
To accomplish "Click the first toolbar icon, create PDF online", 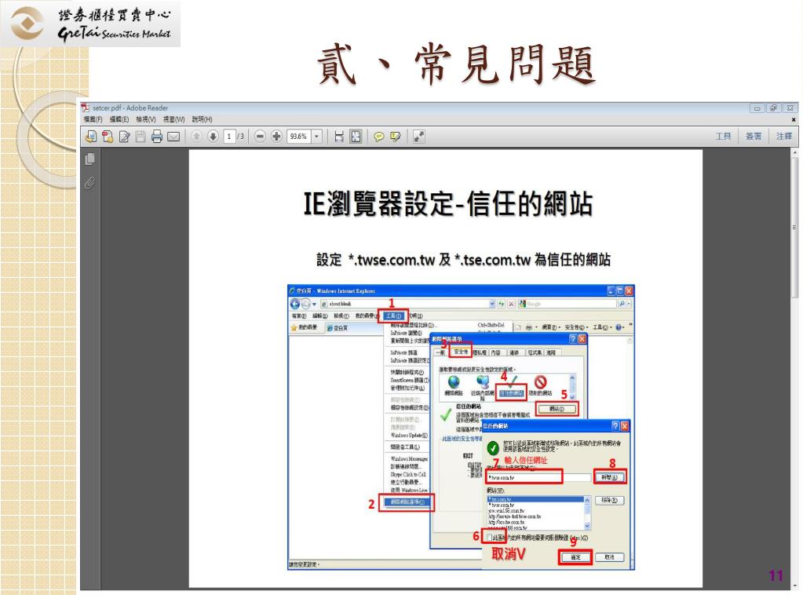I will [x=91, y=137].
